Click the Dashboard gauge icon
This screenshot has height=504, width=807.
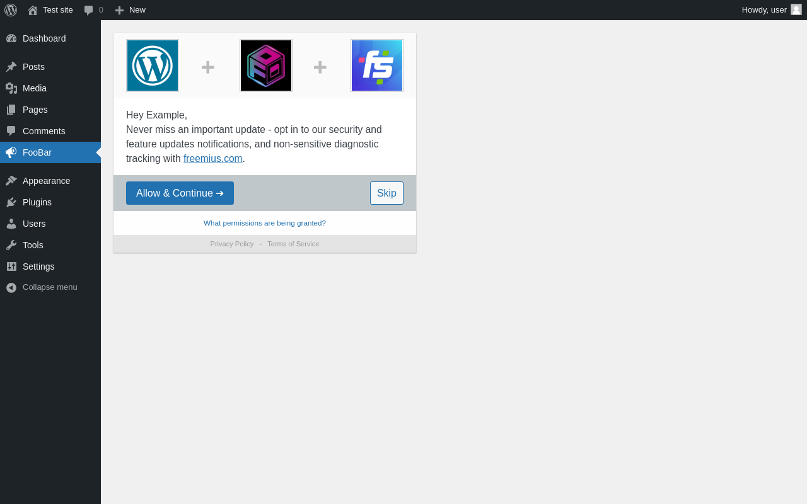[x=11, y=38]
